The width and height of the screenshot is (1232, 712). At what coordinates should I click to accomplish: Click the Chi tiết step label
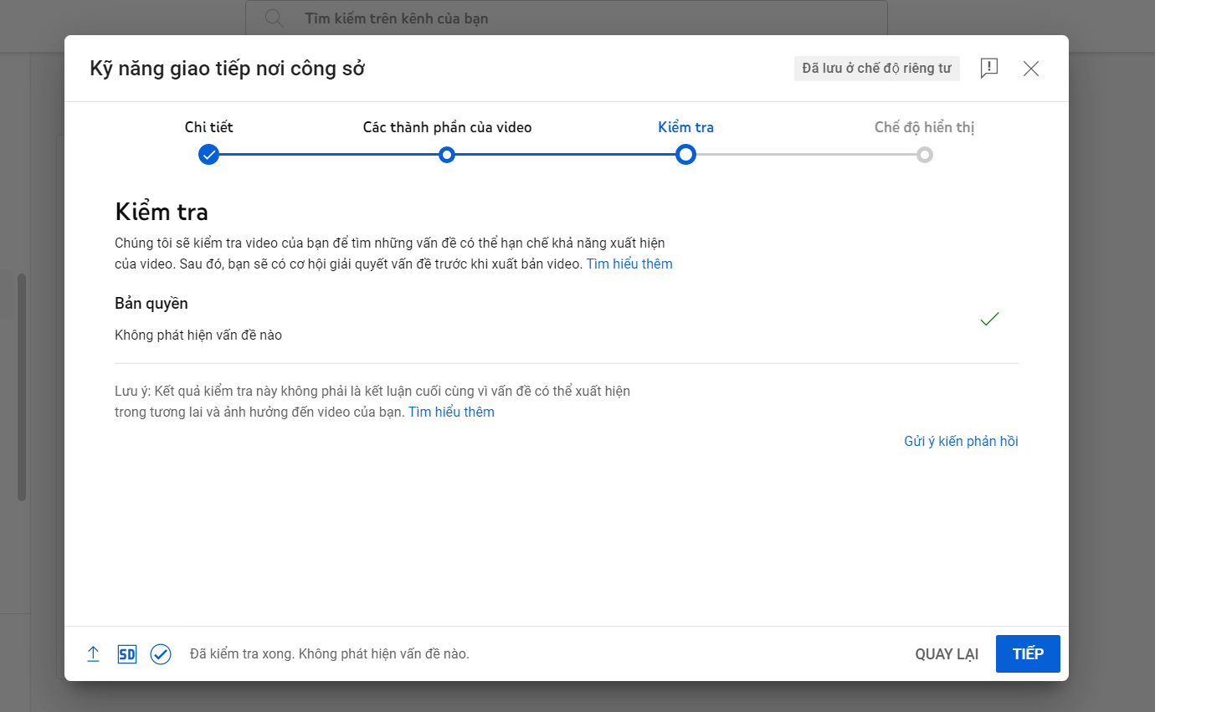tap(208, 127)
